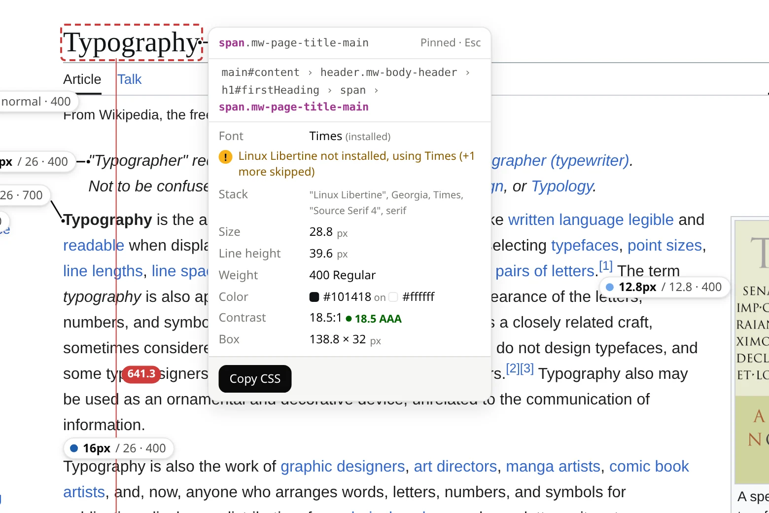Click the highlighted span.mw-page-title-main breadcrumb
This screenshot has width=769, height=513.
(294, 107)
